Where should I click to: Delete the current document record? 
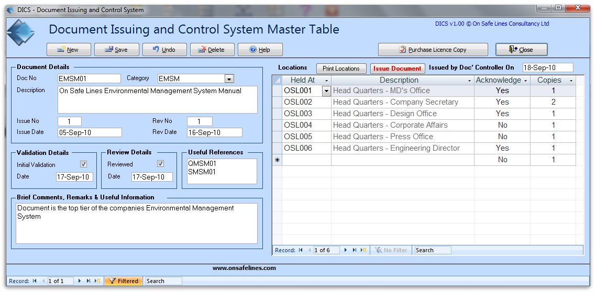pyautogui.click(x=211, y=50)
